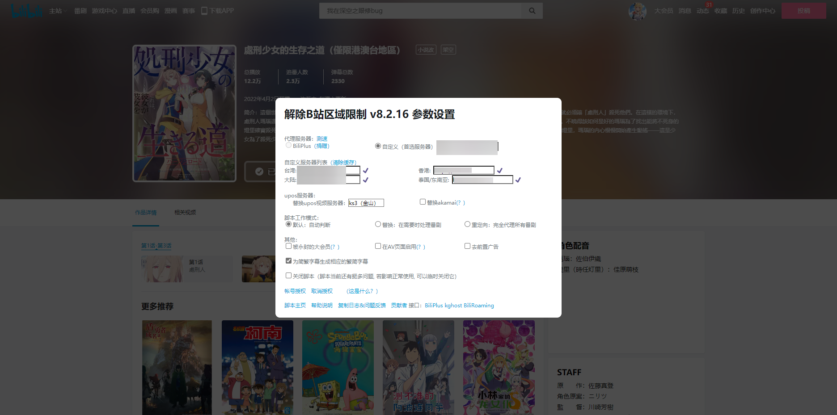This screenshot has height=415, width=837.
Task: Select 重定向 work mode radio button
Action: (x=467, y=224)
